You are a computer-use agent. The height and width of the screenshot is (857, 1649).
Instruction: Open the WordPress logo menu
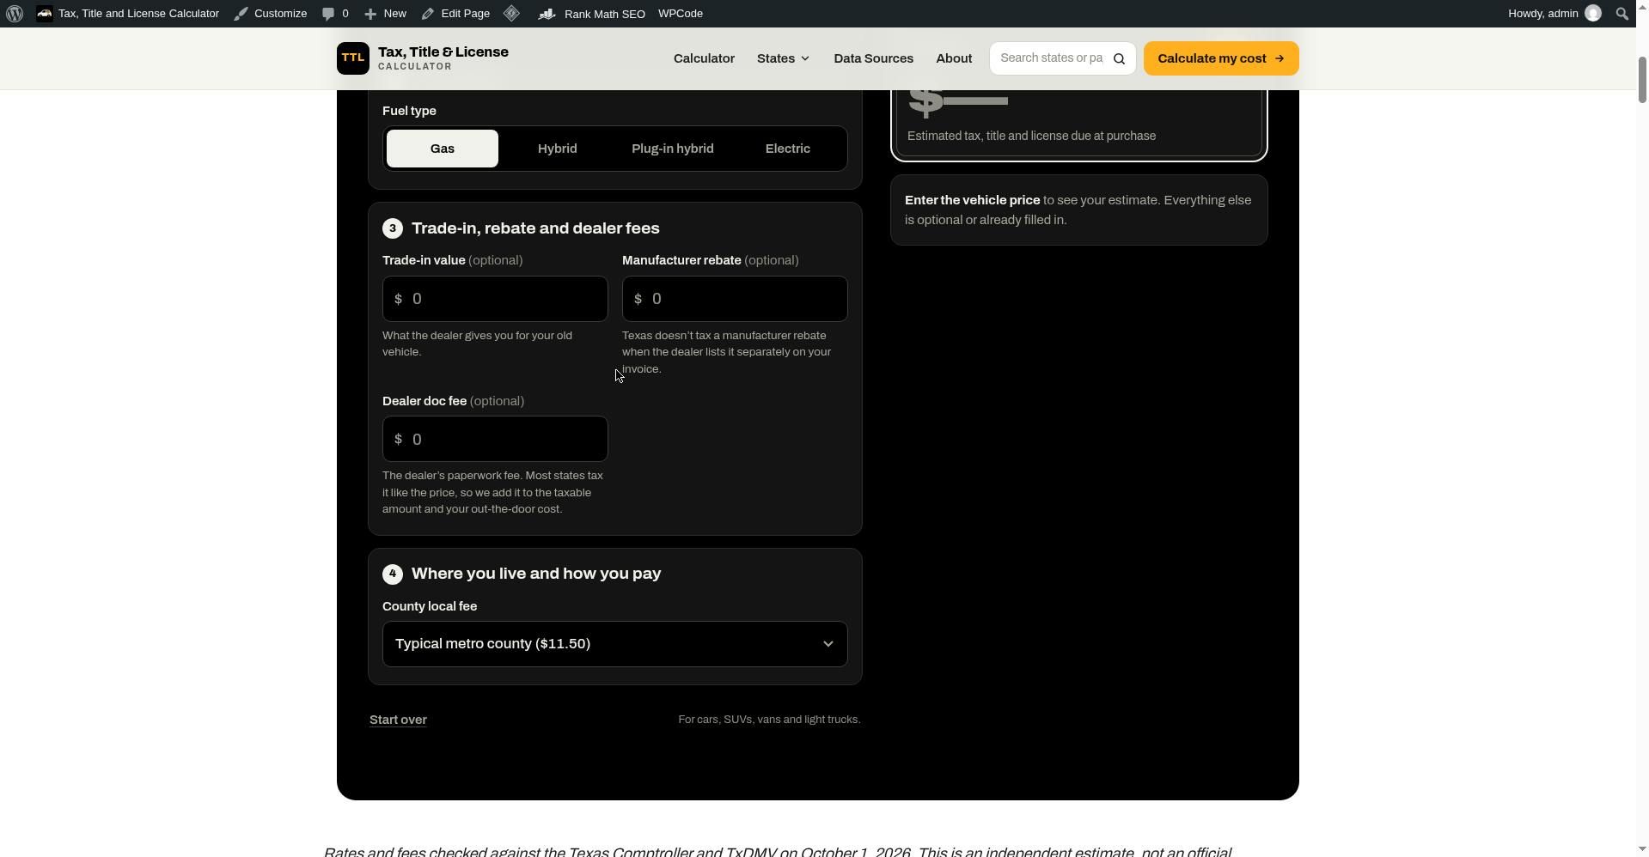15,14
